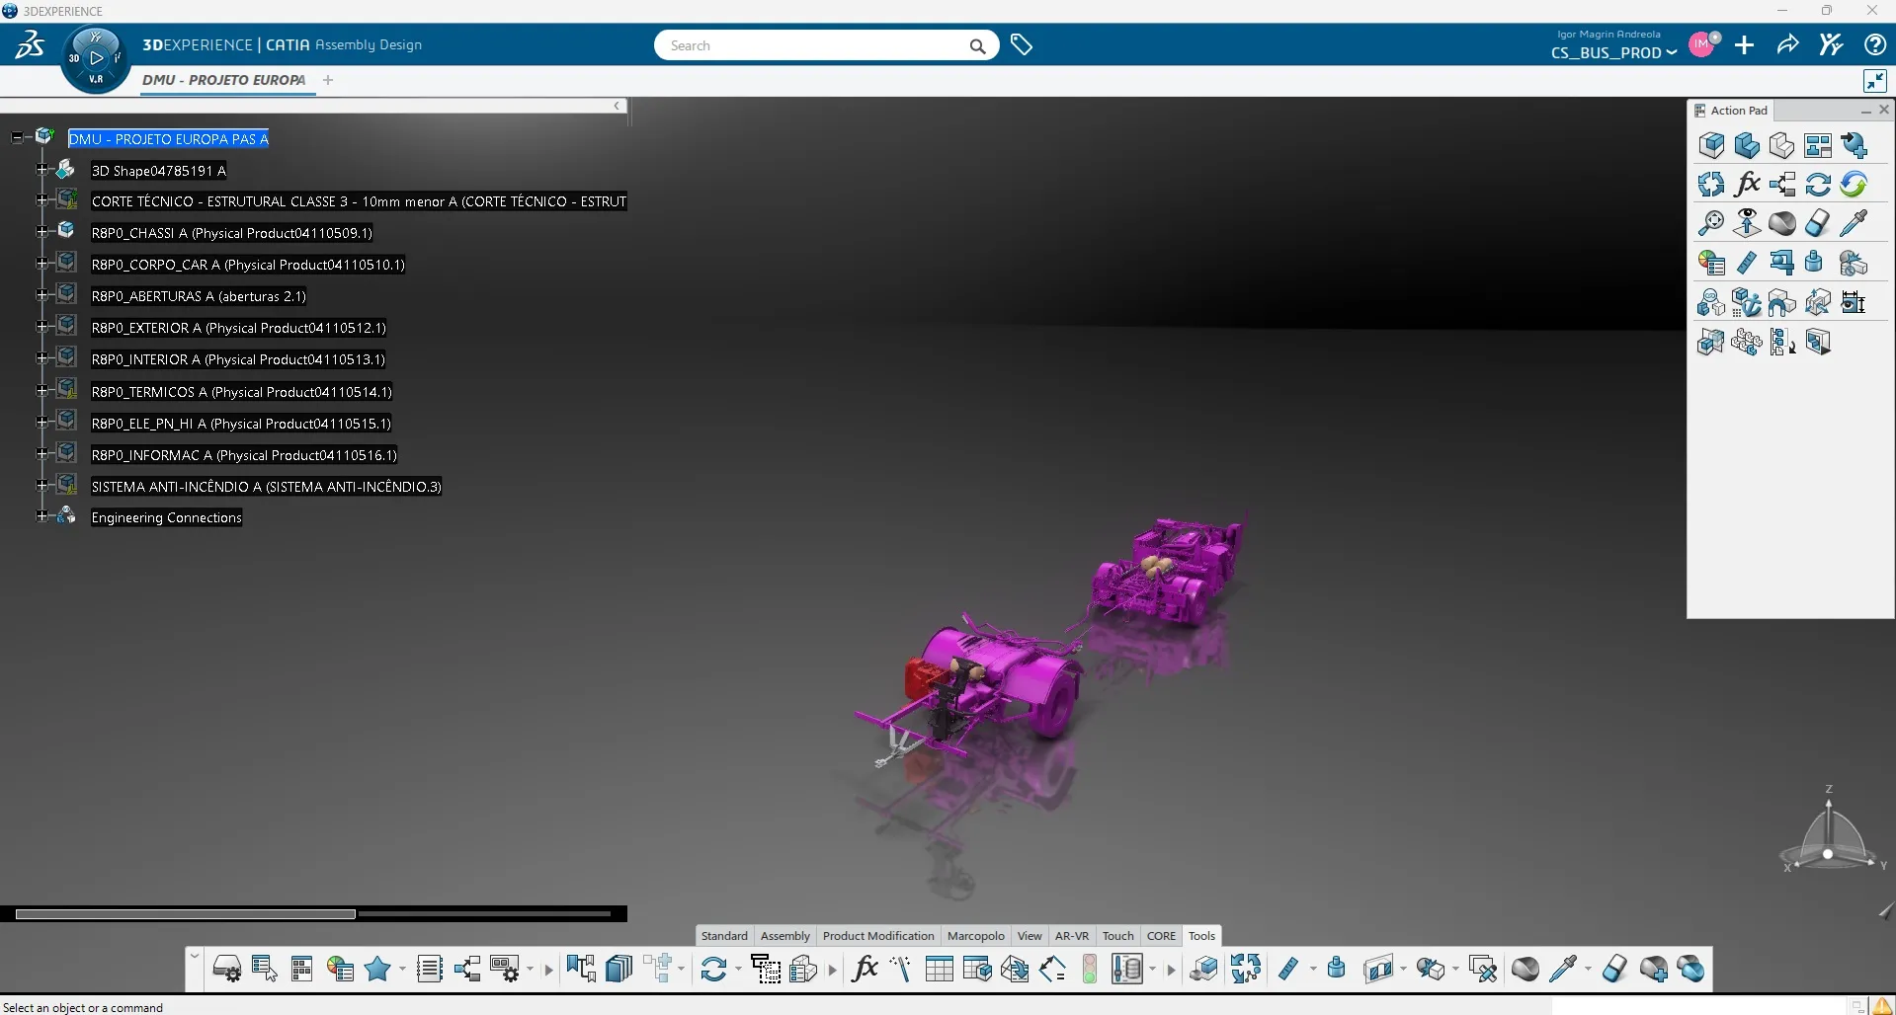Select the Measure Item ruler tool in Action Pad
The width and height of the screenshot is (1896, 1015).
(1748, 262)
